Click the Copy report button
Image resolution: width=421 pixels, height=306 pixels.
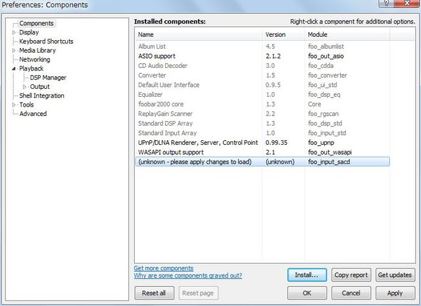tap(351, 275)
